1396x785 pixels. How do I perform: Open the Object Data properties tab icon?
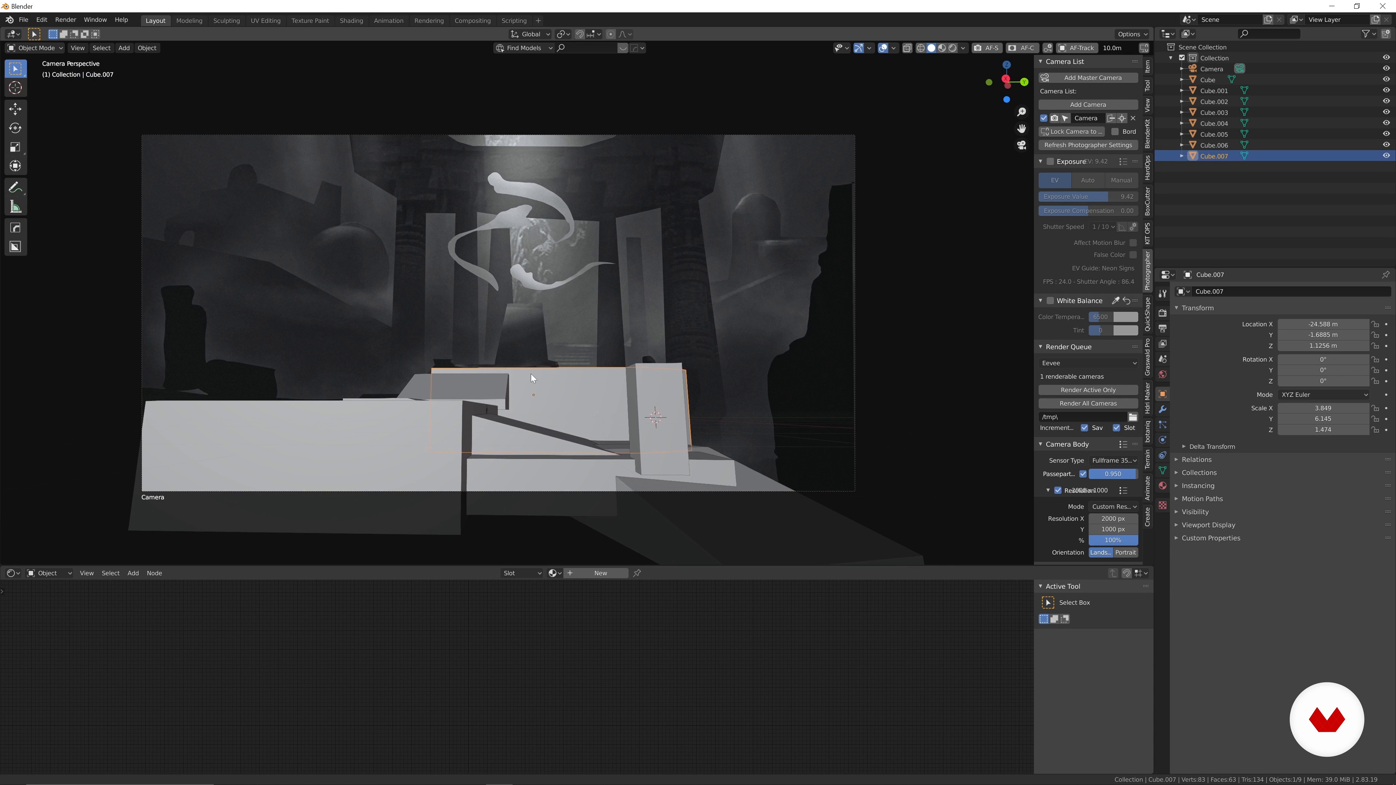point(1163,470)
